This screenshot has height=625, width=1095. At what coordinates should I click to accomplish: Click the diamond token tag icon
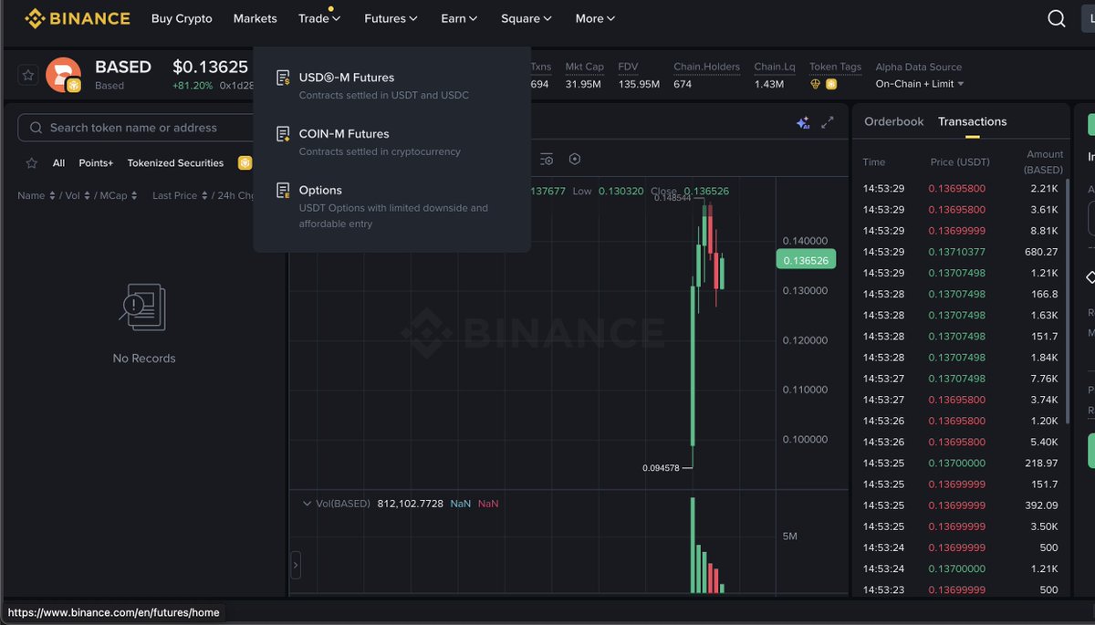tap(816, 84)
